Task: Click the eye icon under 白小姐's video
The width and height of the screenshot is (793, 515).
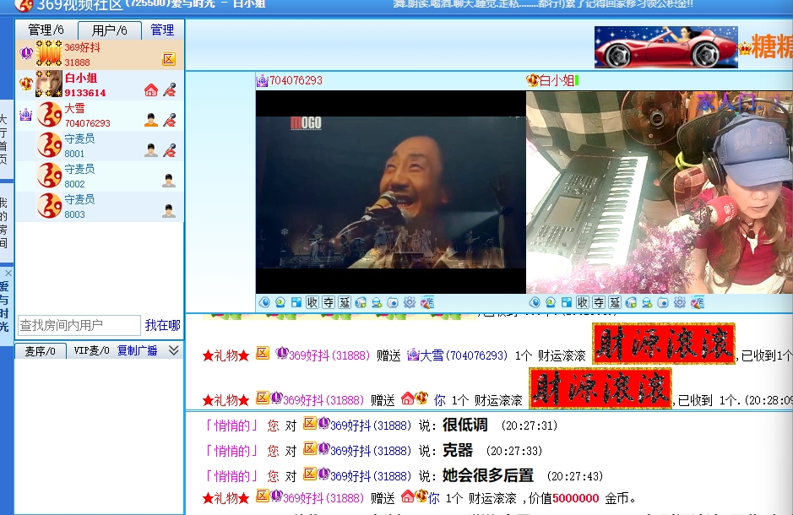Action: [x=535, y=303]
